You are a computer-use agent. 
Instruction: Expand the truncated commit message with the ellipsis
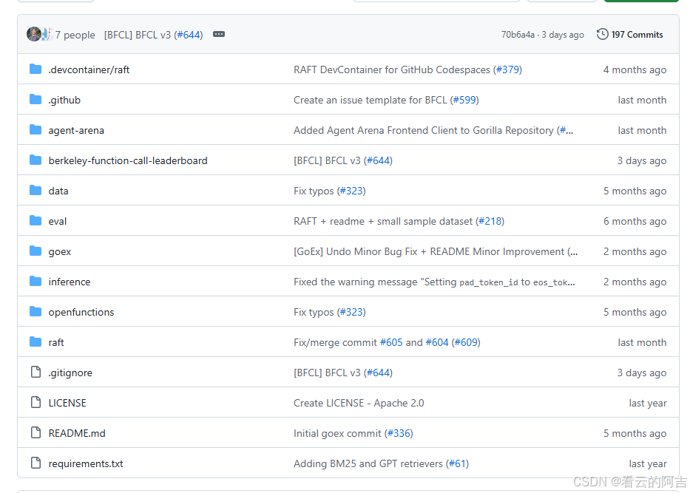coord(218,34)
